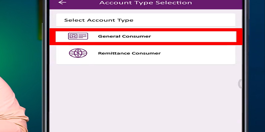Choose the Remittance Consumer label text
265x132 pixels.
(x=129, y=53)
